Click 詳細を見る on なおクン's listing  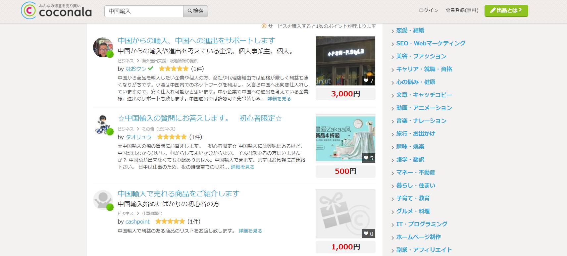point(279,99)
